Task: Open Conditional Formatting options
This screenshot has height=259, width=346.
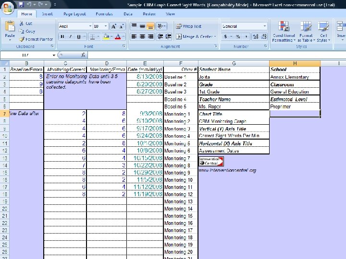Action: click(284, 32)
